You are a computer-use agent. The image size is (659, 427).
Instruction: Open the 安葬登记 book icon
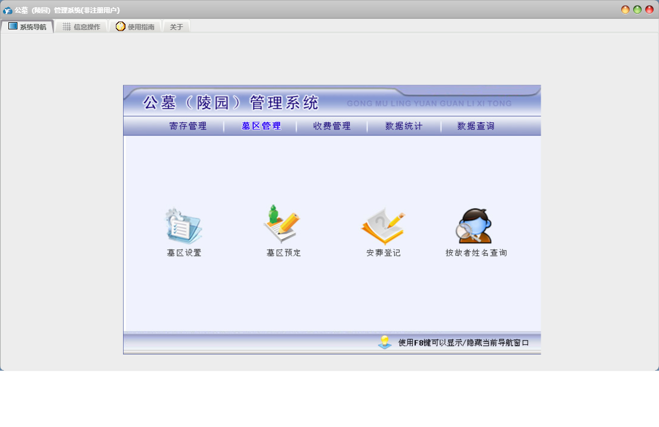point(383,226)
